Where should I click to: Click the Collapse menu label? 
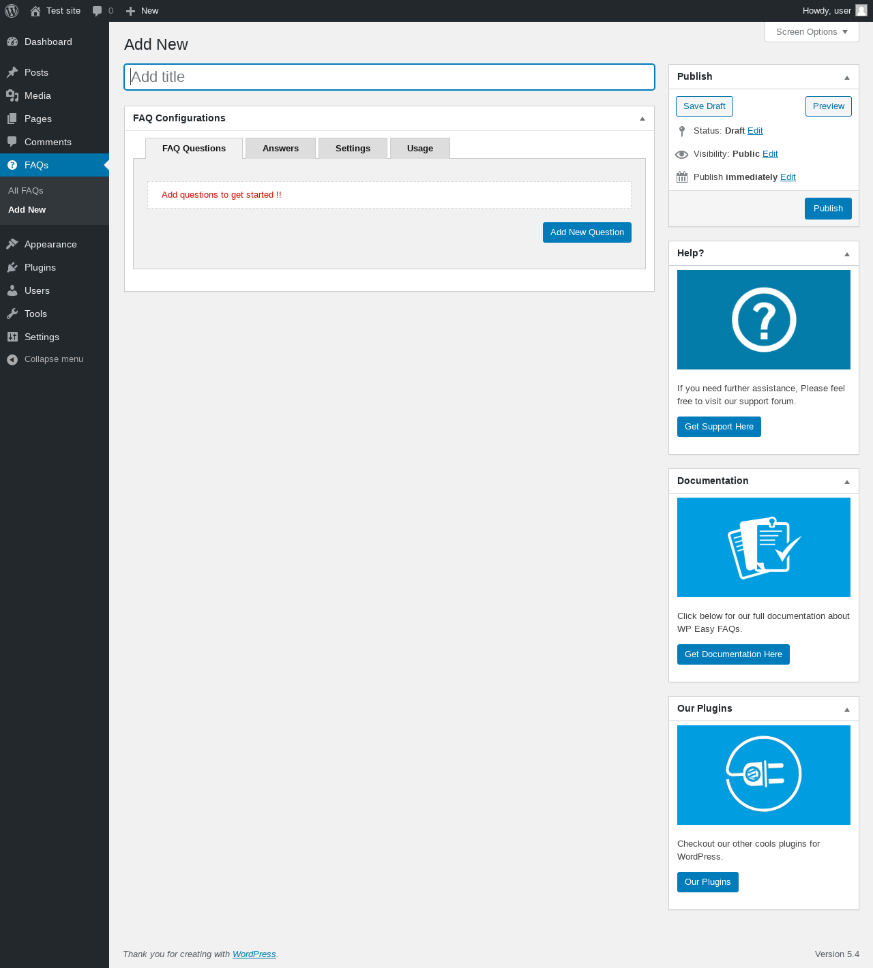click(54, 359)
